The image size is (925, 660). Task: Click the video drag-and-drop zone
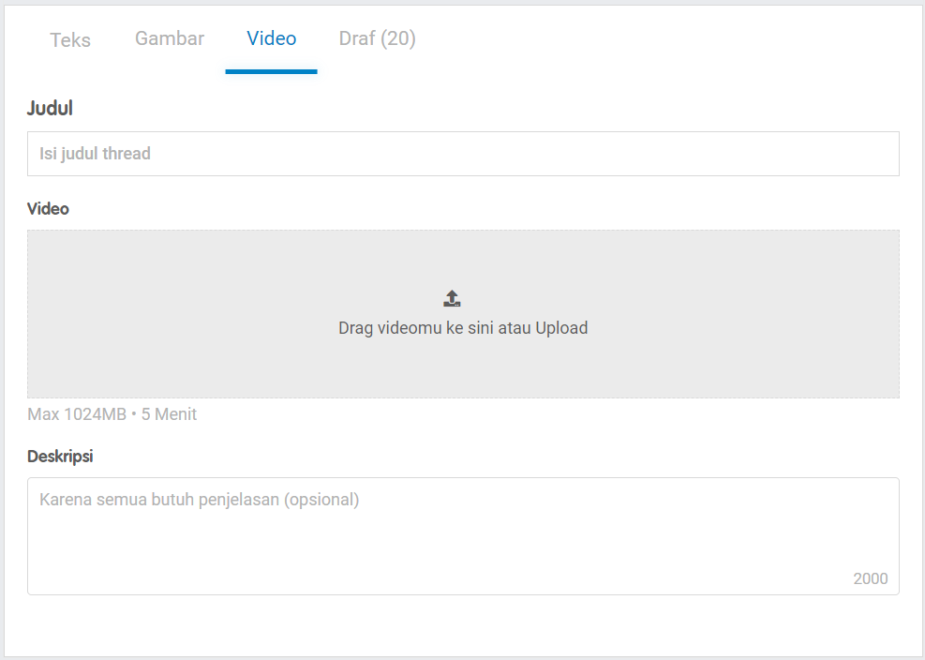(462, 314)
